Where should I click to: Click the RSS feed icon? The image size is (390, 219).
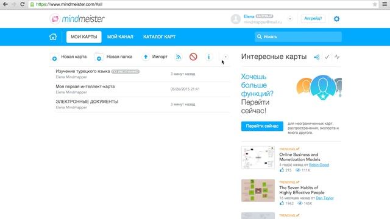pos(179,57)
